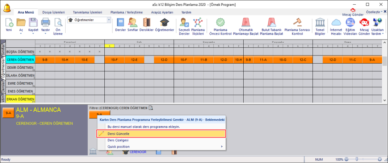Open Uzaktan Yardım remote help icon
The width and height of the screenshot is (388, 163).
tap(377, 23)
